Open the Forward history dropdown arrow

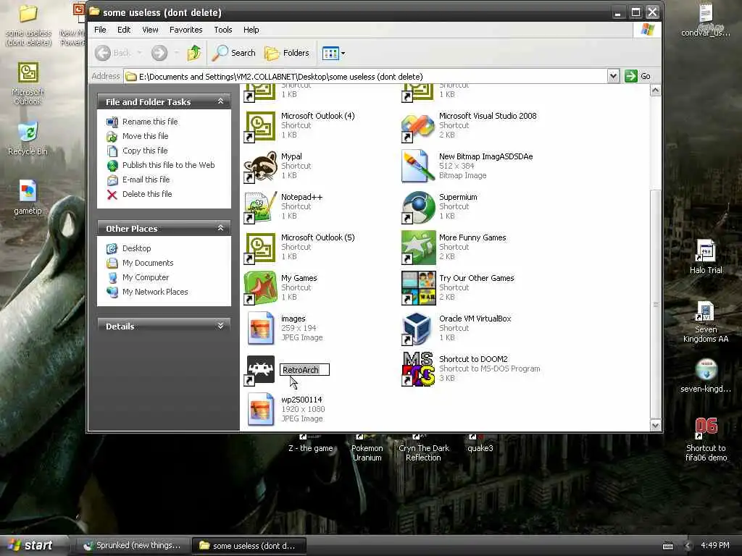click(177, 53)
